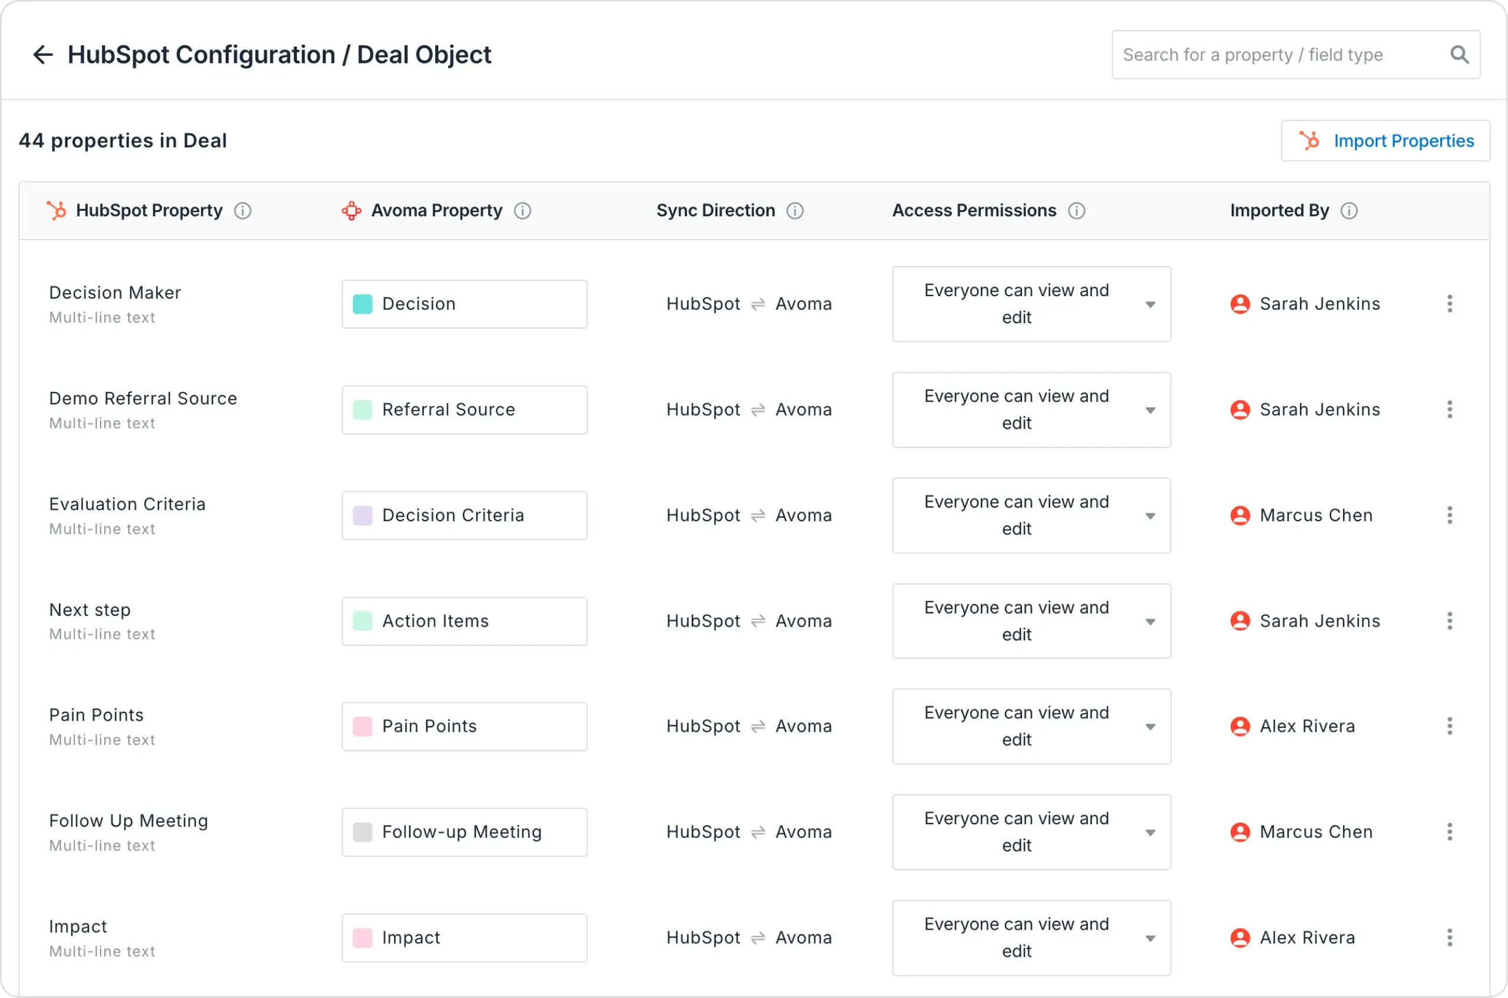Go back using the left arrow icon
The height and width of the screenshot is (998, 1508).
(42, 55)
